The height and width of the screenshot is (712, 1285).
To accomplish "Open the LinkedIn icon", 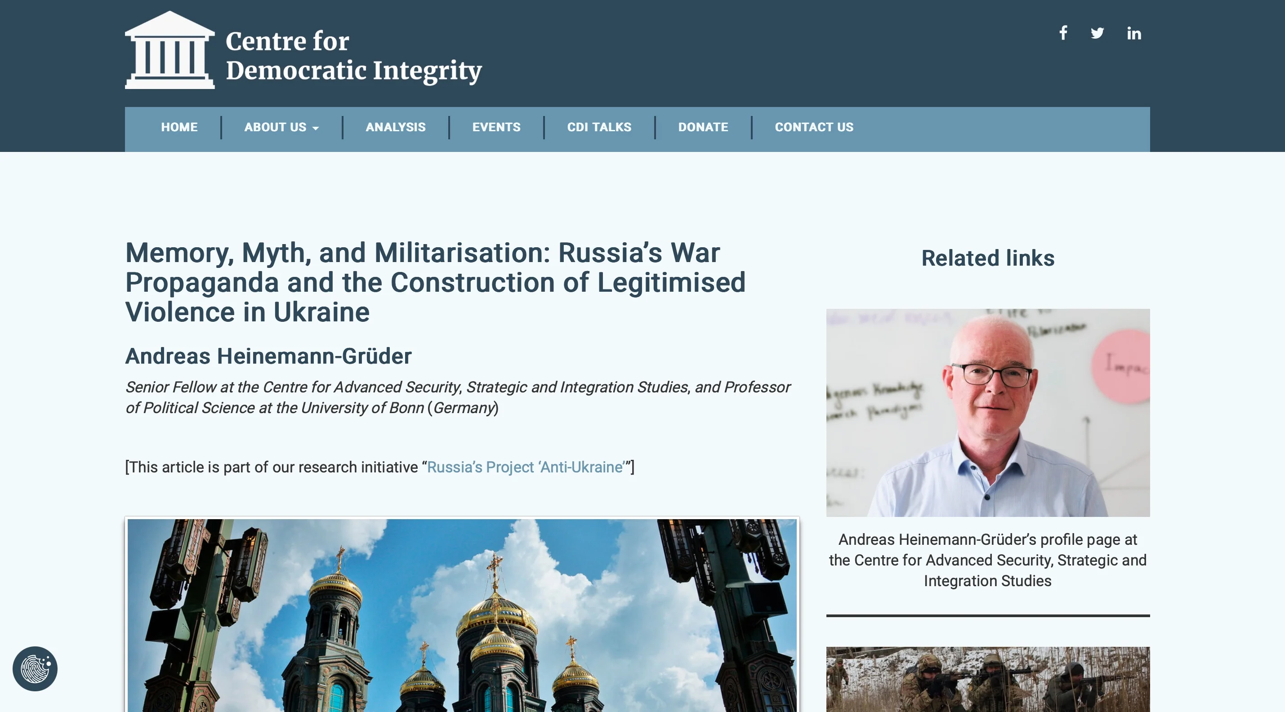I will [x=1134, y=33].
